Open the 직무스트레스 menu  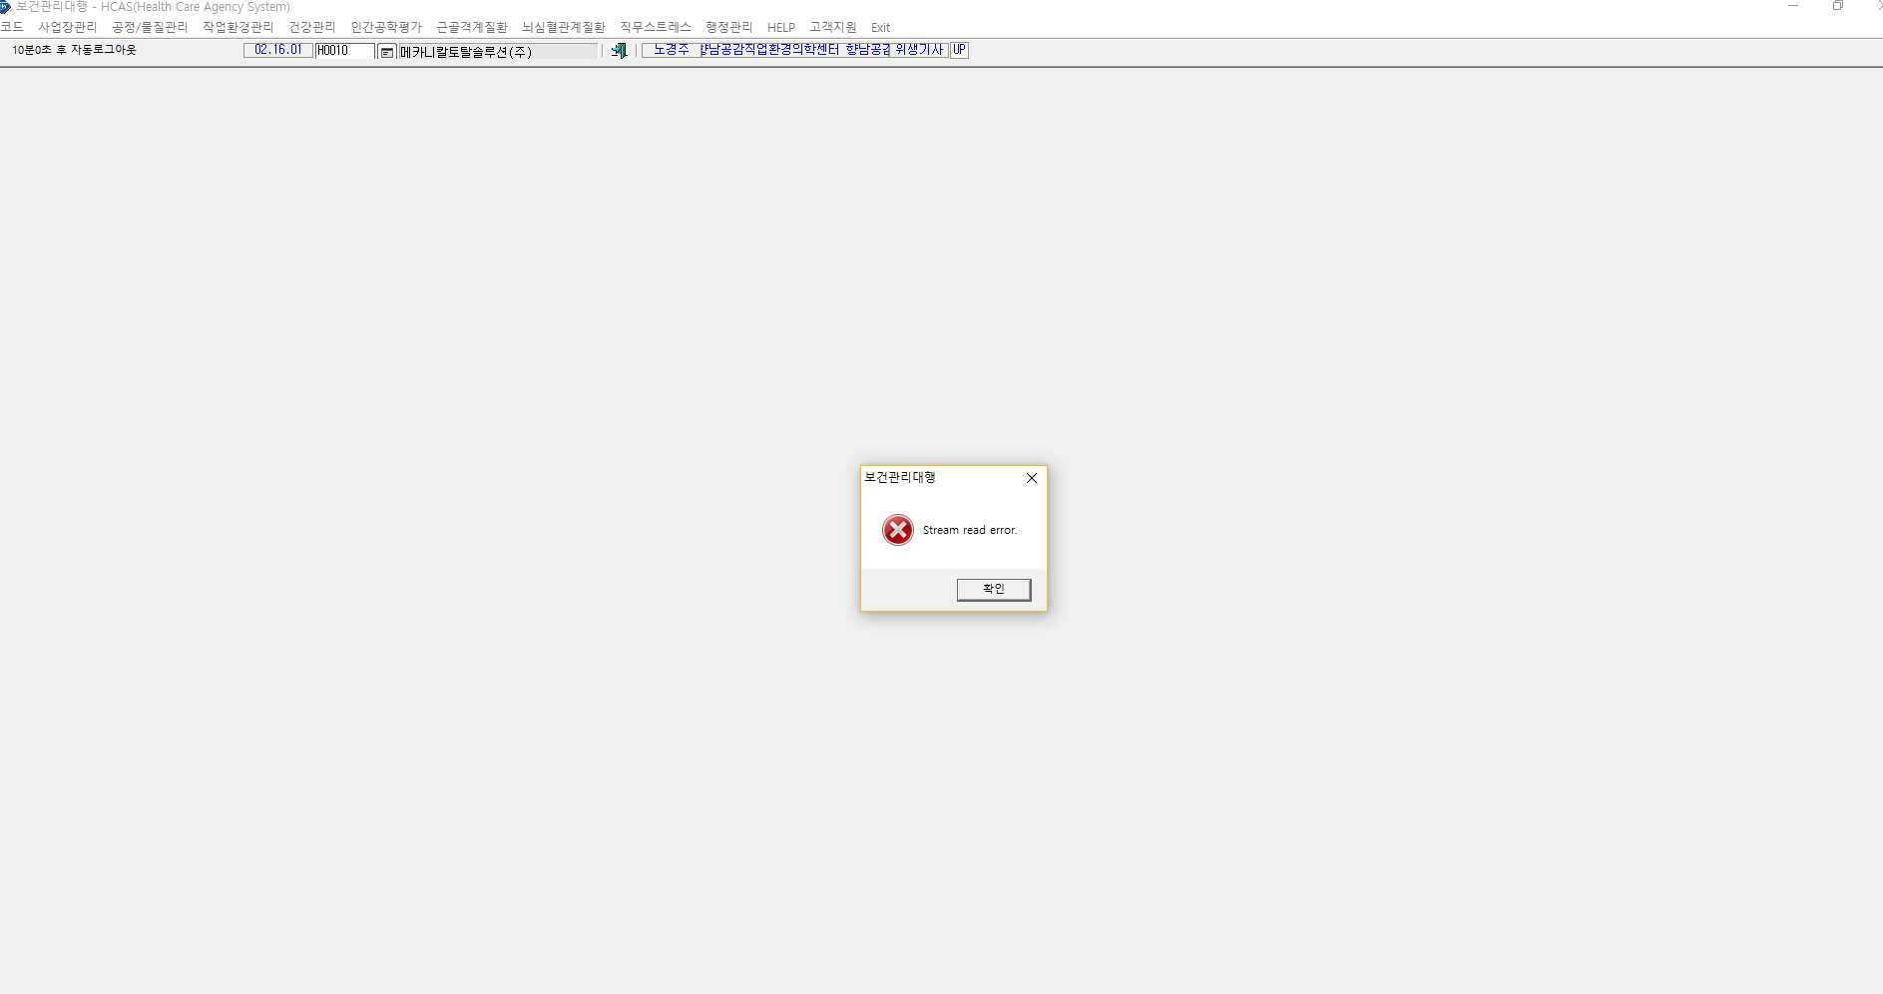(x=656, y=28)
